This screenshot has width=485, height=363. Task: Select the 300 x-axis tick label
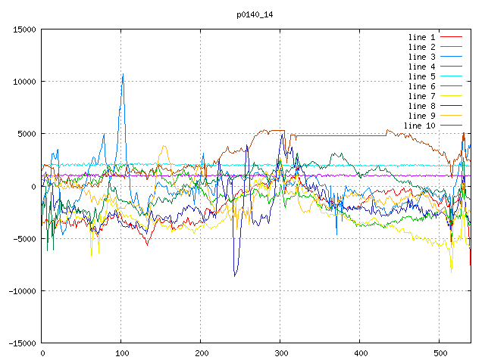tap(280, 353)
